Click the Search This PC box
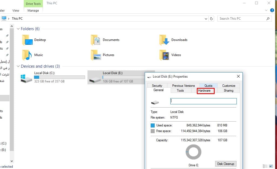The width and height of the screenshot is (277, 169). point(242,19)
